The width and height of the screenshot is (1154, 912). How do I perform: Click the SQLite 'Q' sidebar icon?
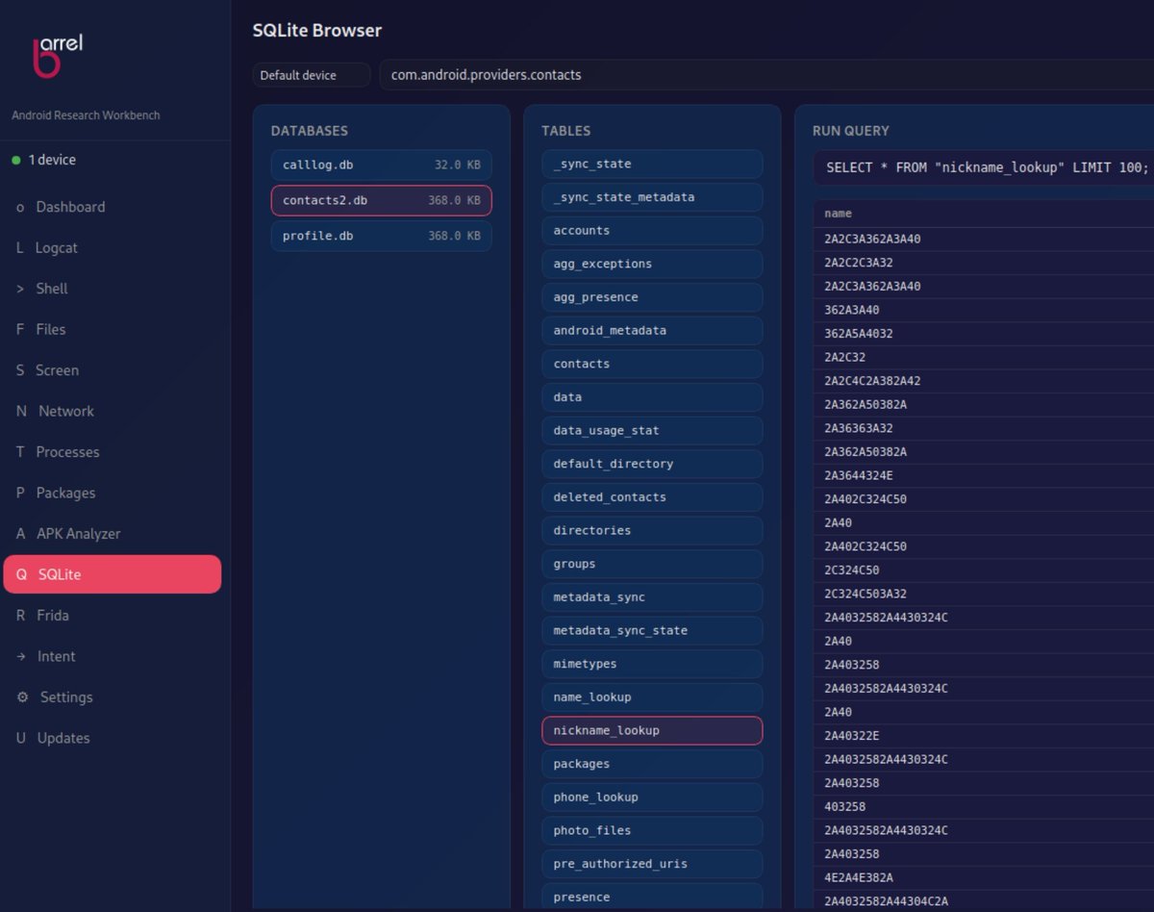(x=21, y=574)
